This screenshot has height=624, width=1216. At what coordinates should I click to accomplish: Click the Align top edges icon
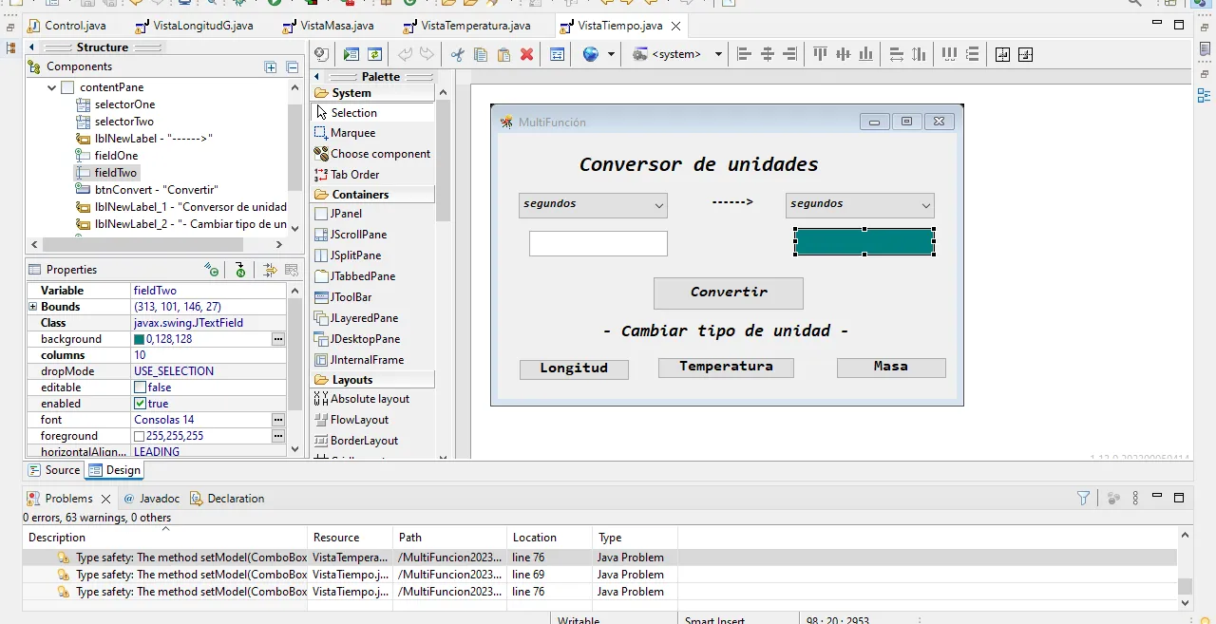pos(819,55)
